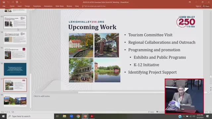Switch to the Review tab

click(x=69, y=6)
